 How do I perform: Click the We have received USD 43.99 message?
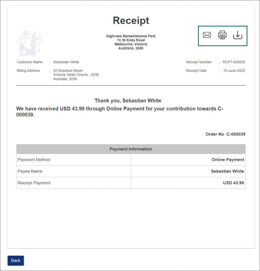(x=120, y=112)
